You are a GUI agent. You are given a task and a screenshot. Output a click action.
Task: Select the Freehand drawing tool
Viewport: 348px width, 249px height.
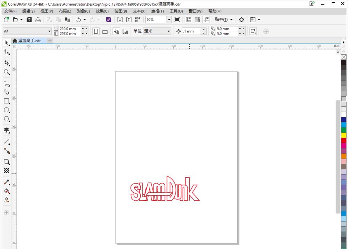6,83
